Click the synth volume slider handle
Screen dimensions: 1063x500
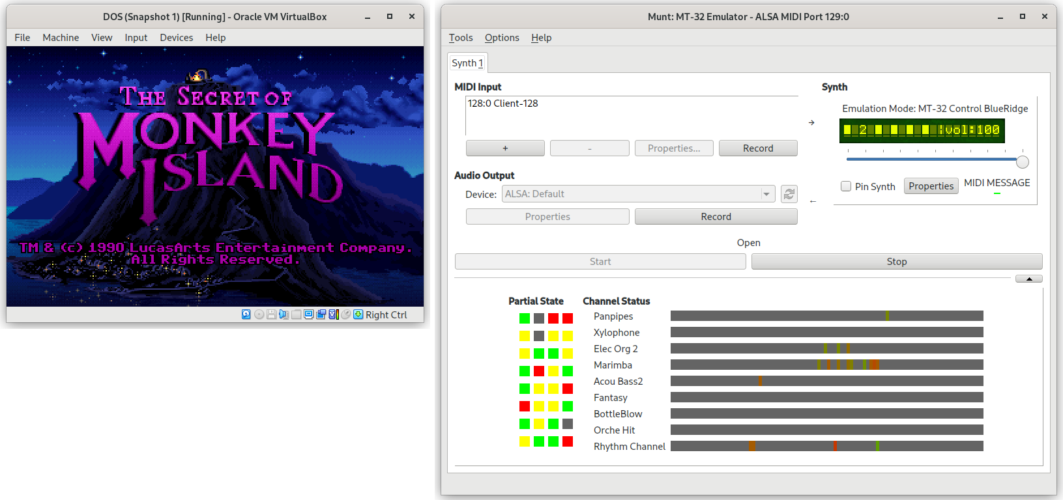(1023, 161)
